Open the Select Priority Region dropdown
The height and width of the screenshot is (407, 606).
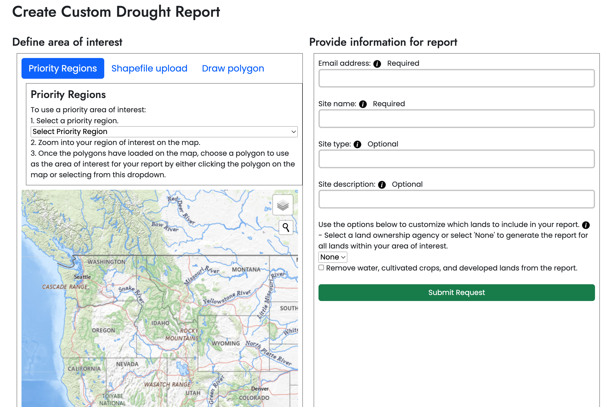(164, 131)
